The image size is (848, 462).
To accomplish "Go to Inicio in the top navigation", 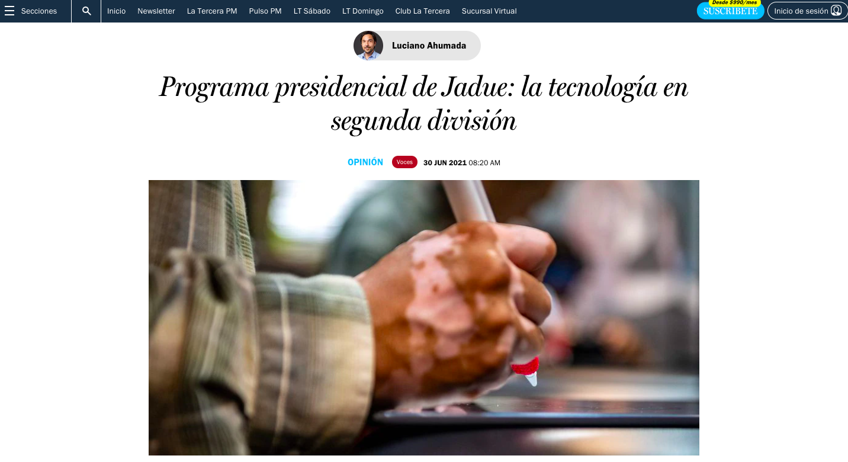I will coord(116,11).
